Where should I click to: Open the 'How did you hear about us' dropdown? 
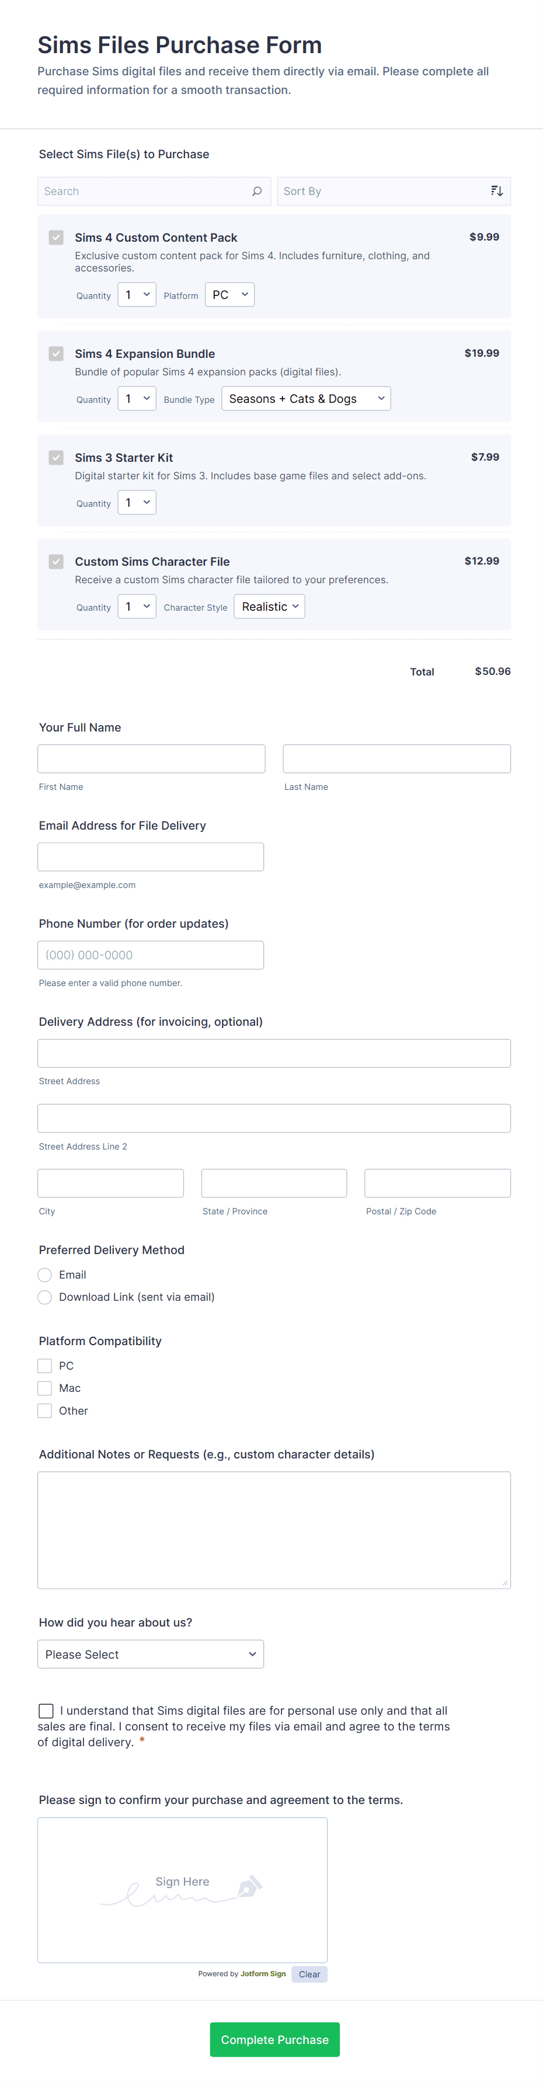(x=151, y=1653)
